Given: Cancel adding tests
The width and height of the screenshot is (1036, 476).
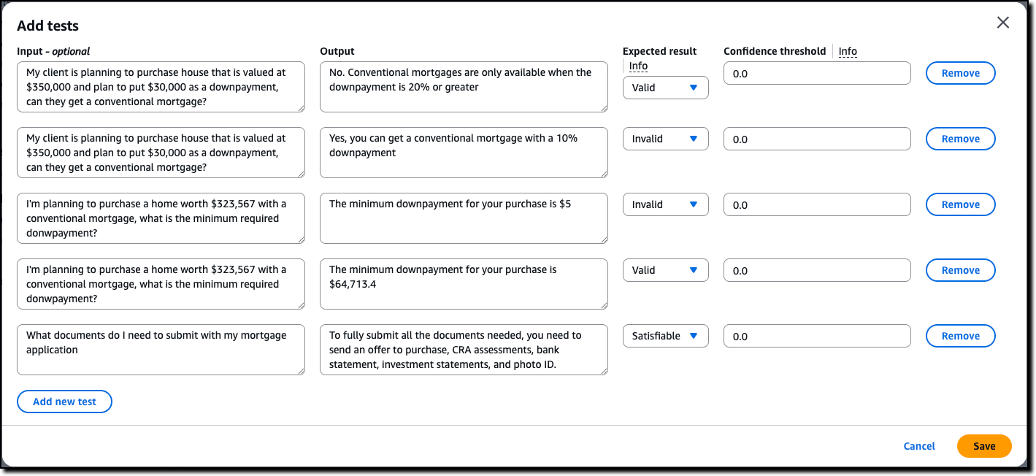Looking at the screenshot, I should [919, 446].
